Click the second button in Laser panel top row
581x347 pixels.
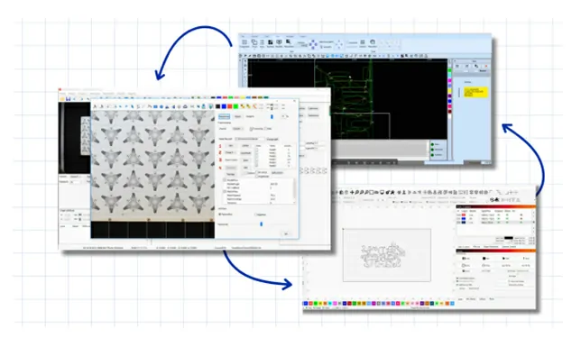tap(486, 258)
